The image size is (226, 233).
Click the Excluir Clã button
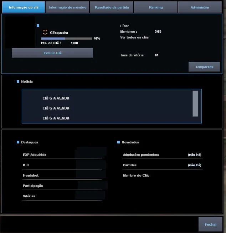(52, 53)
